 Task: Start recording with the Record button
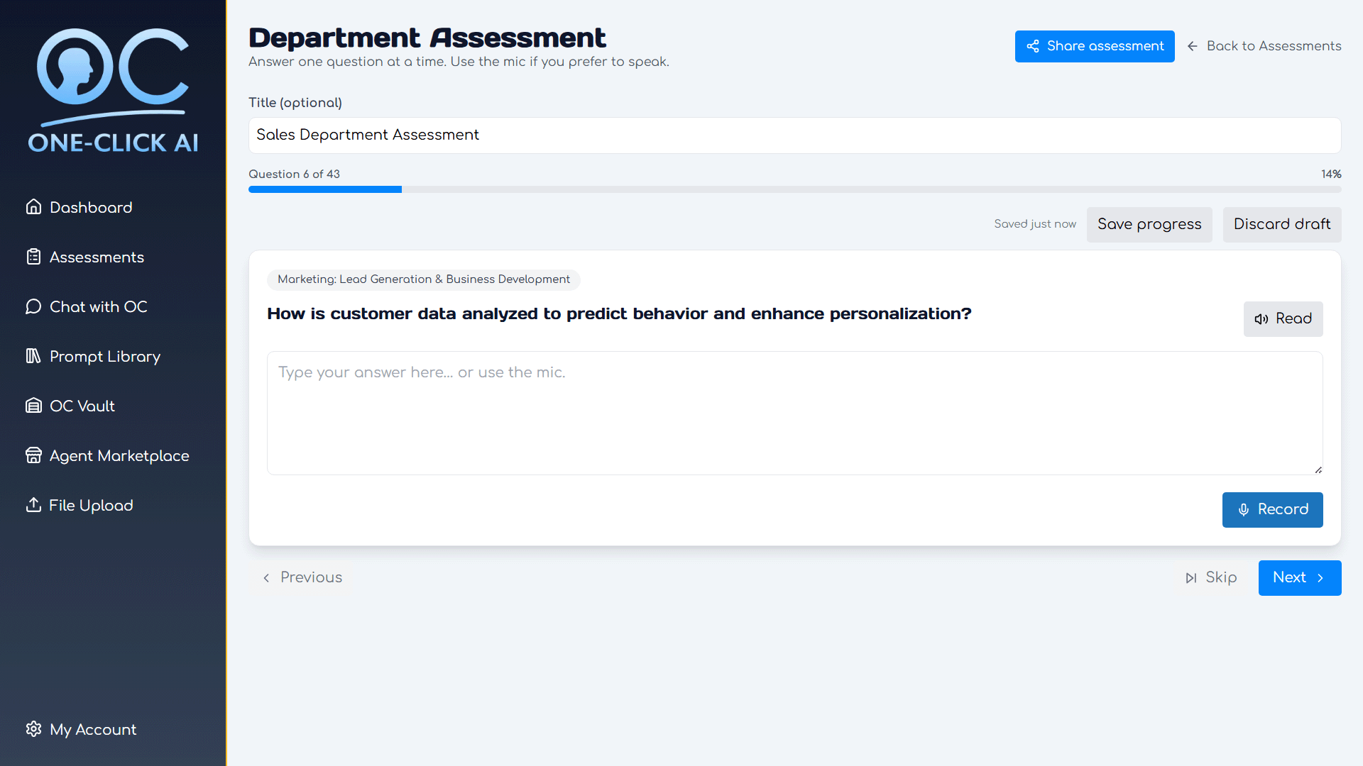(x=1272, y=509)
